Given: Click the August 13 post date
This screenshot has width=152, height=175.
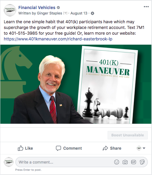Looking at the screenshot, I should pyautogui.click(x=79, y=13).
